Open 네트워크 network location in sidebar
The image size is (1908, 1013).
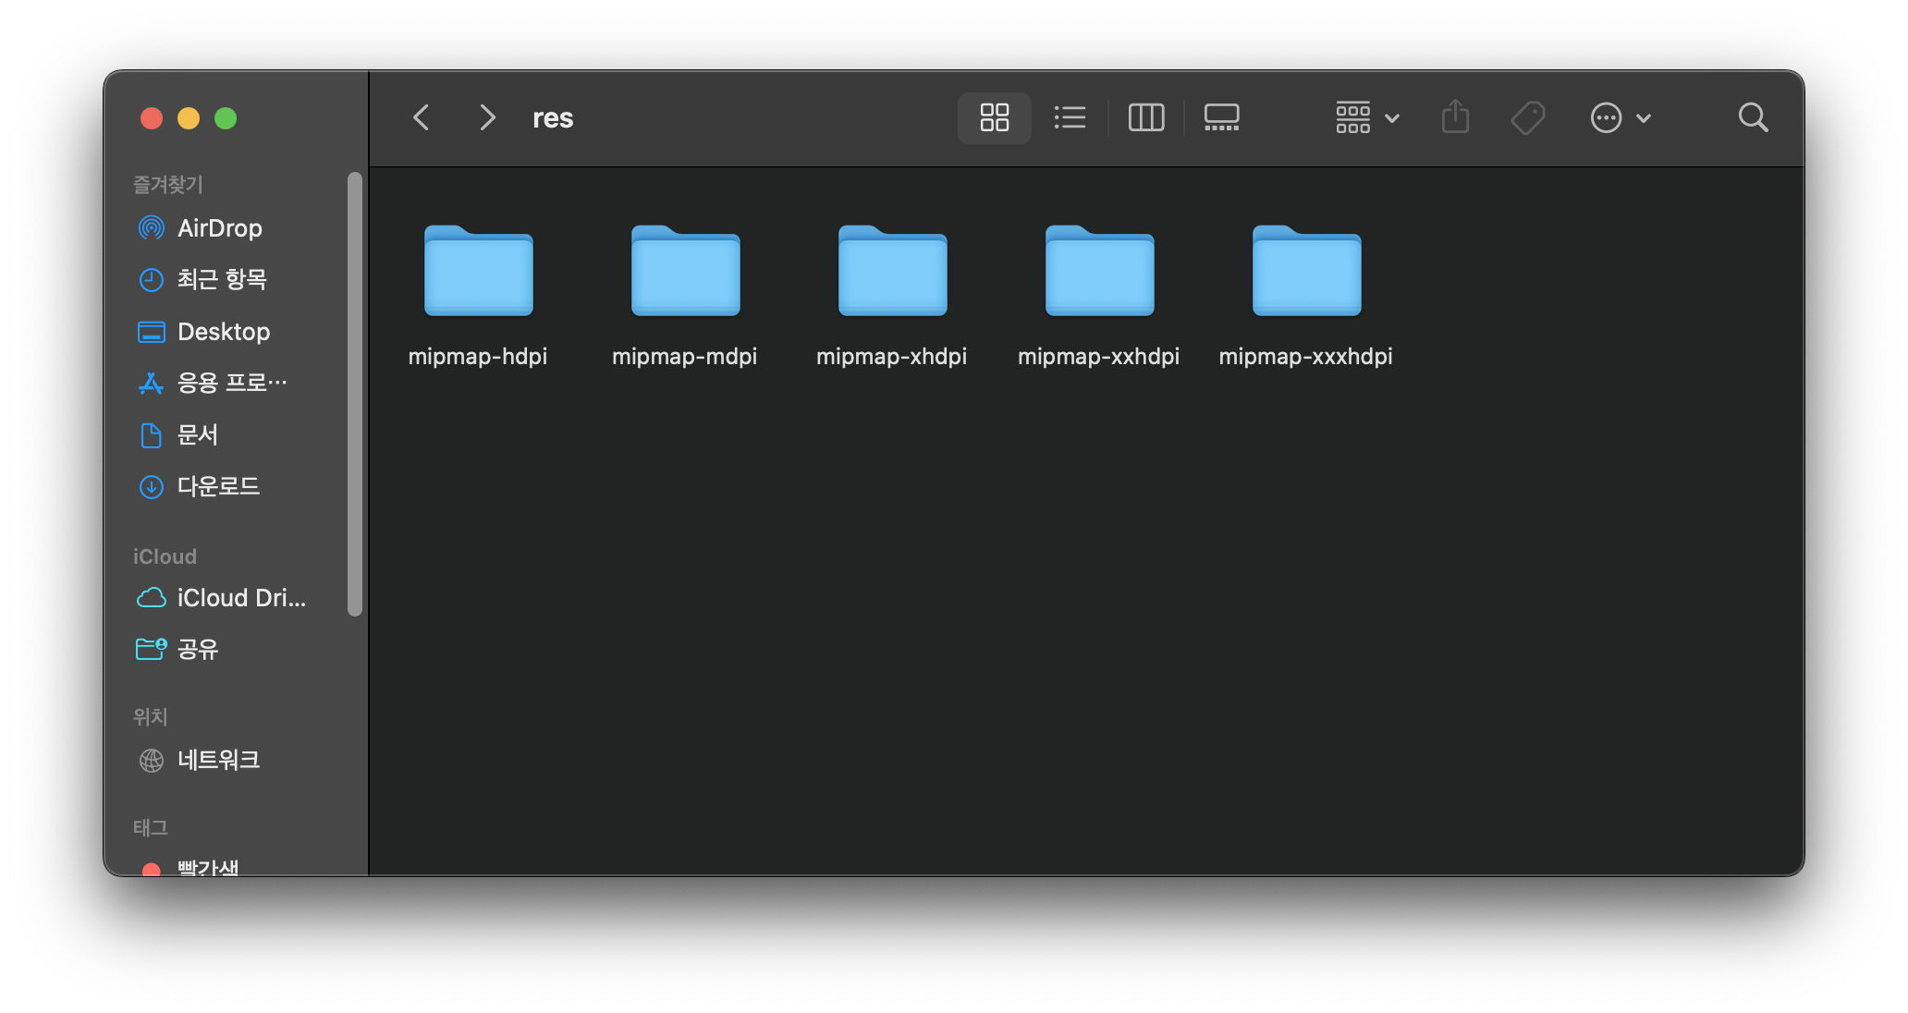[218, 760]
